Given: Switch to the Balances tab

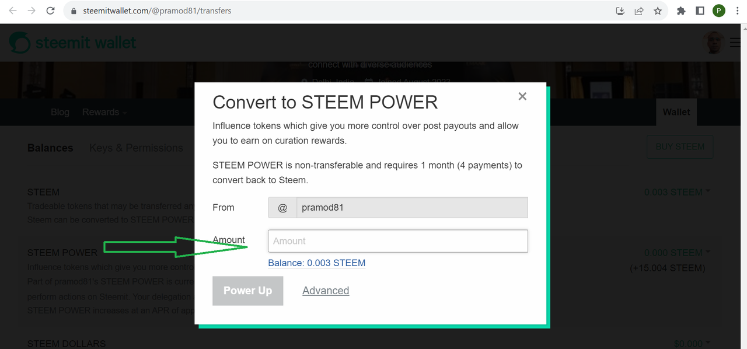Looking at the screenshot, I should (50, 148).
